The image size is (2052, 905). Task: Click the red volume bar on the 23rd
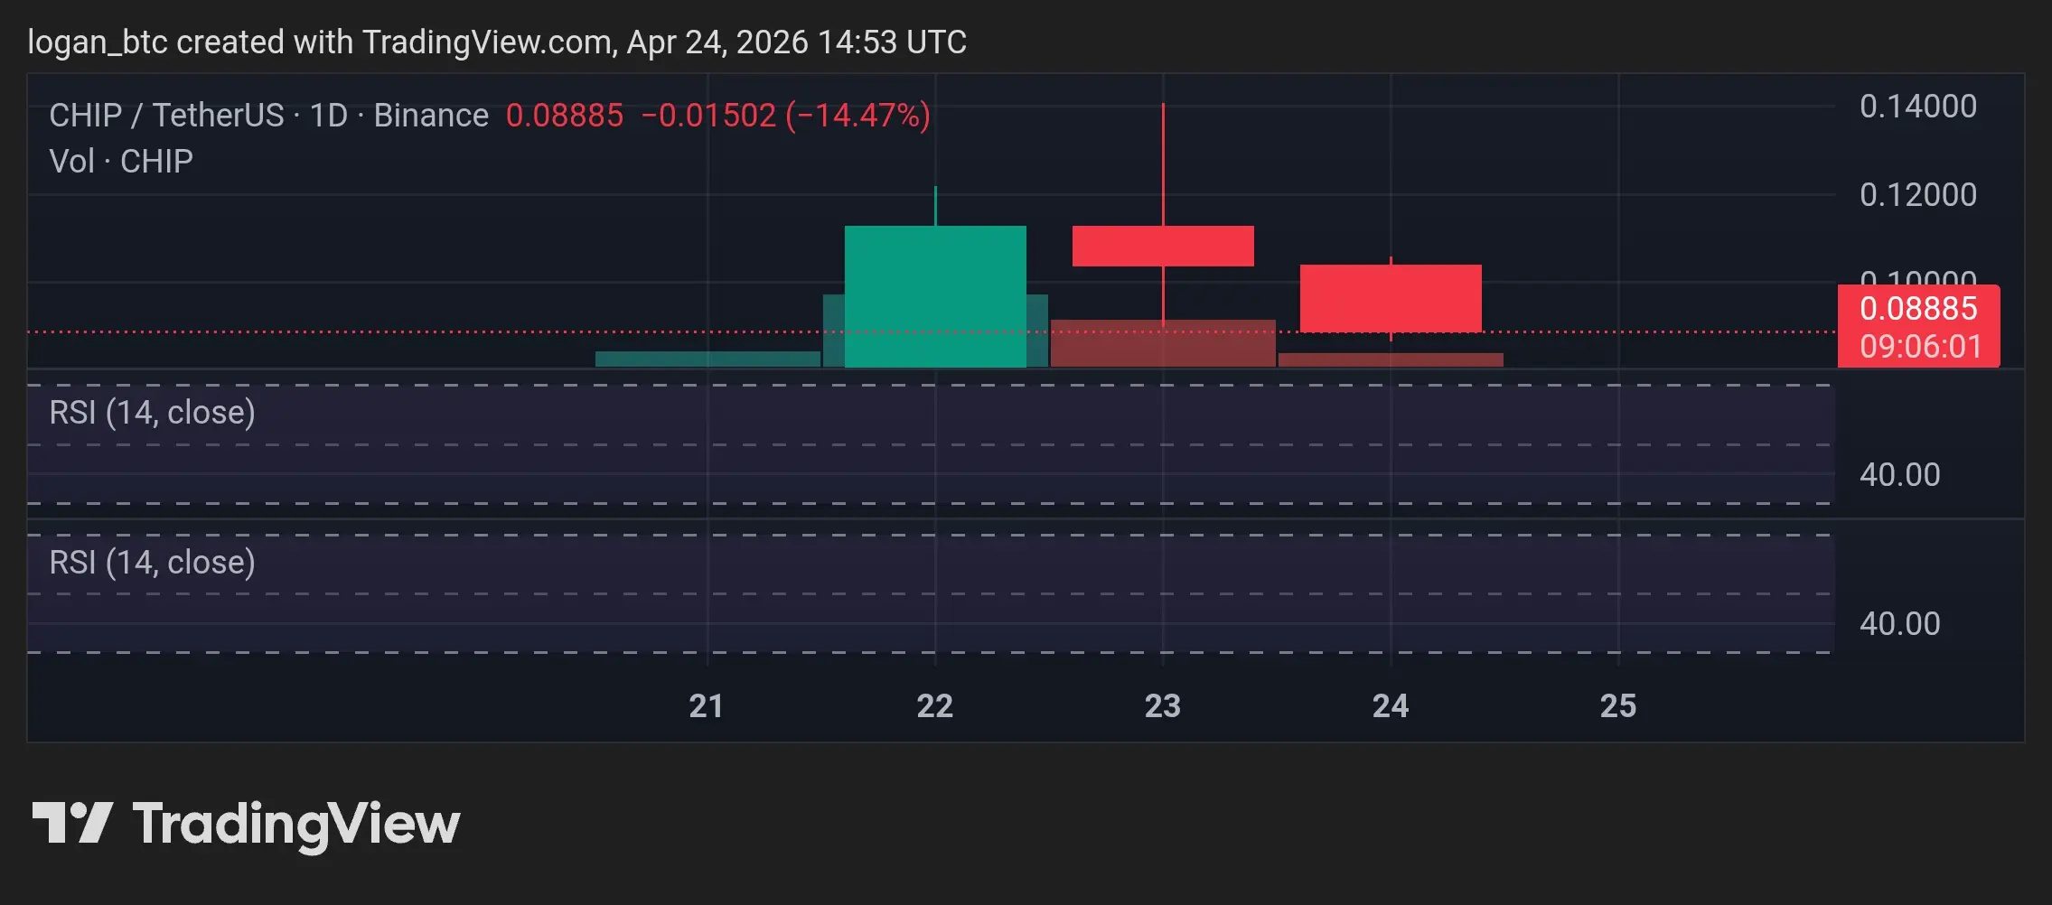click(1163, 343)
